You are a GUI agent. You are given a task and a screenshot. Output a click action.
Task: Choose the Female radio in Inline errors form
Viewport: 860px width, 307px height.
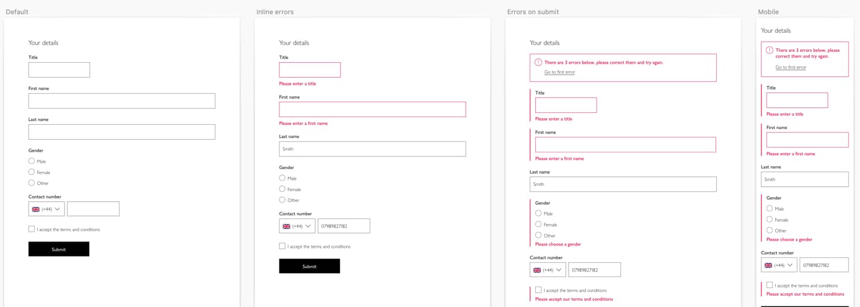coord(282,189)
